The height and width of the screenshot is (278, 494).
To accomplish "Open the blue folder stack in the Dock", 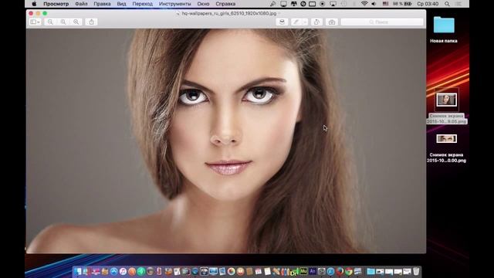I will [x=370, y=271].
